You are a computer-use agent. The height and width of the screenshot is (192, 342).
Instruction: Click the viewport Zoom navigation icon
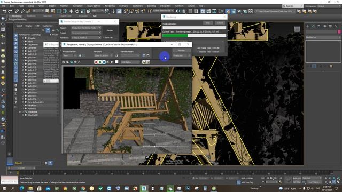325,178
